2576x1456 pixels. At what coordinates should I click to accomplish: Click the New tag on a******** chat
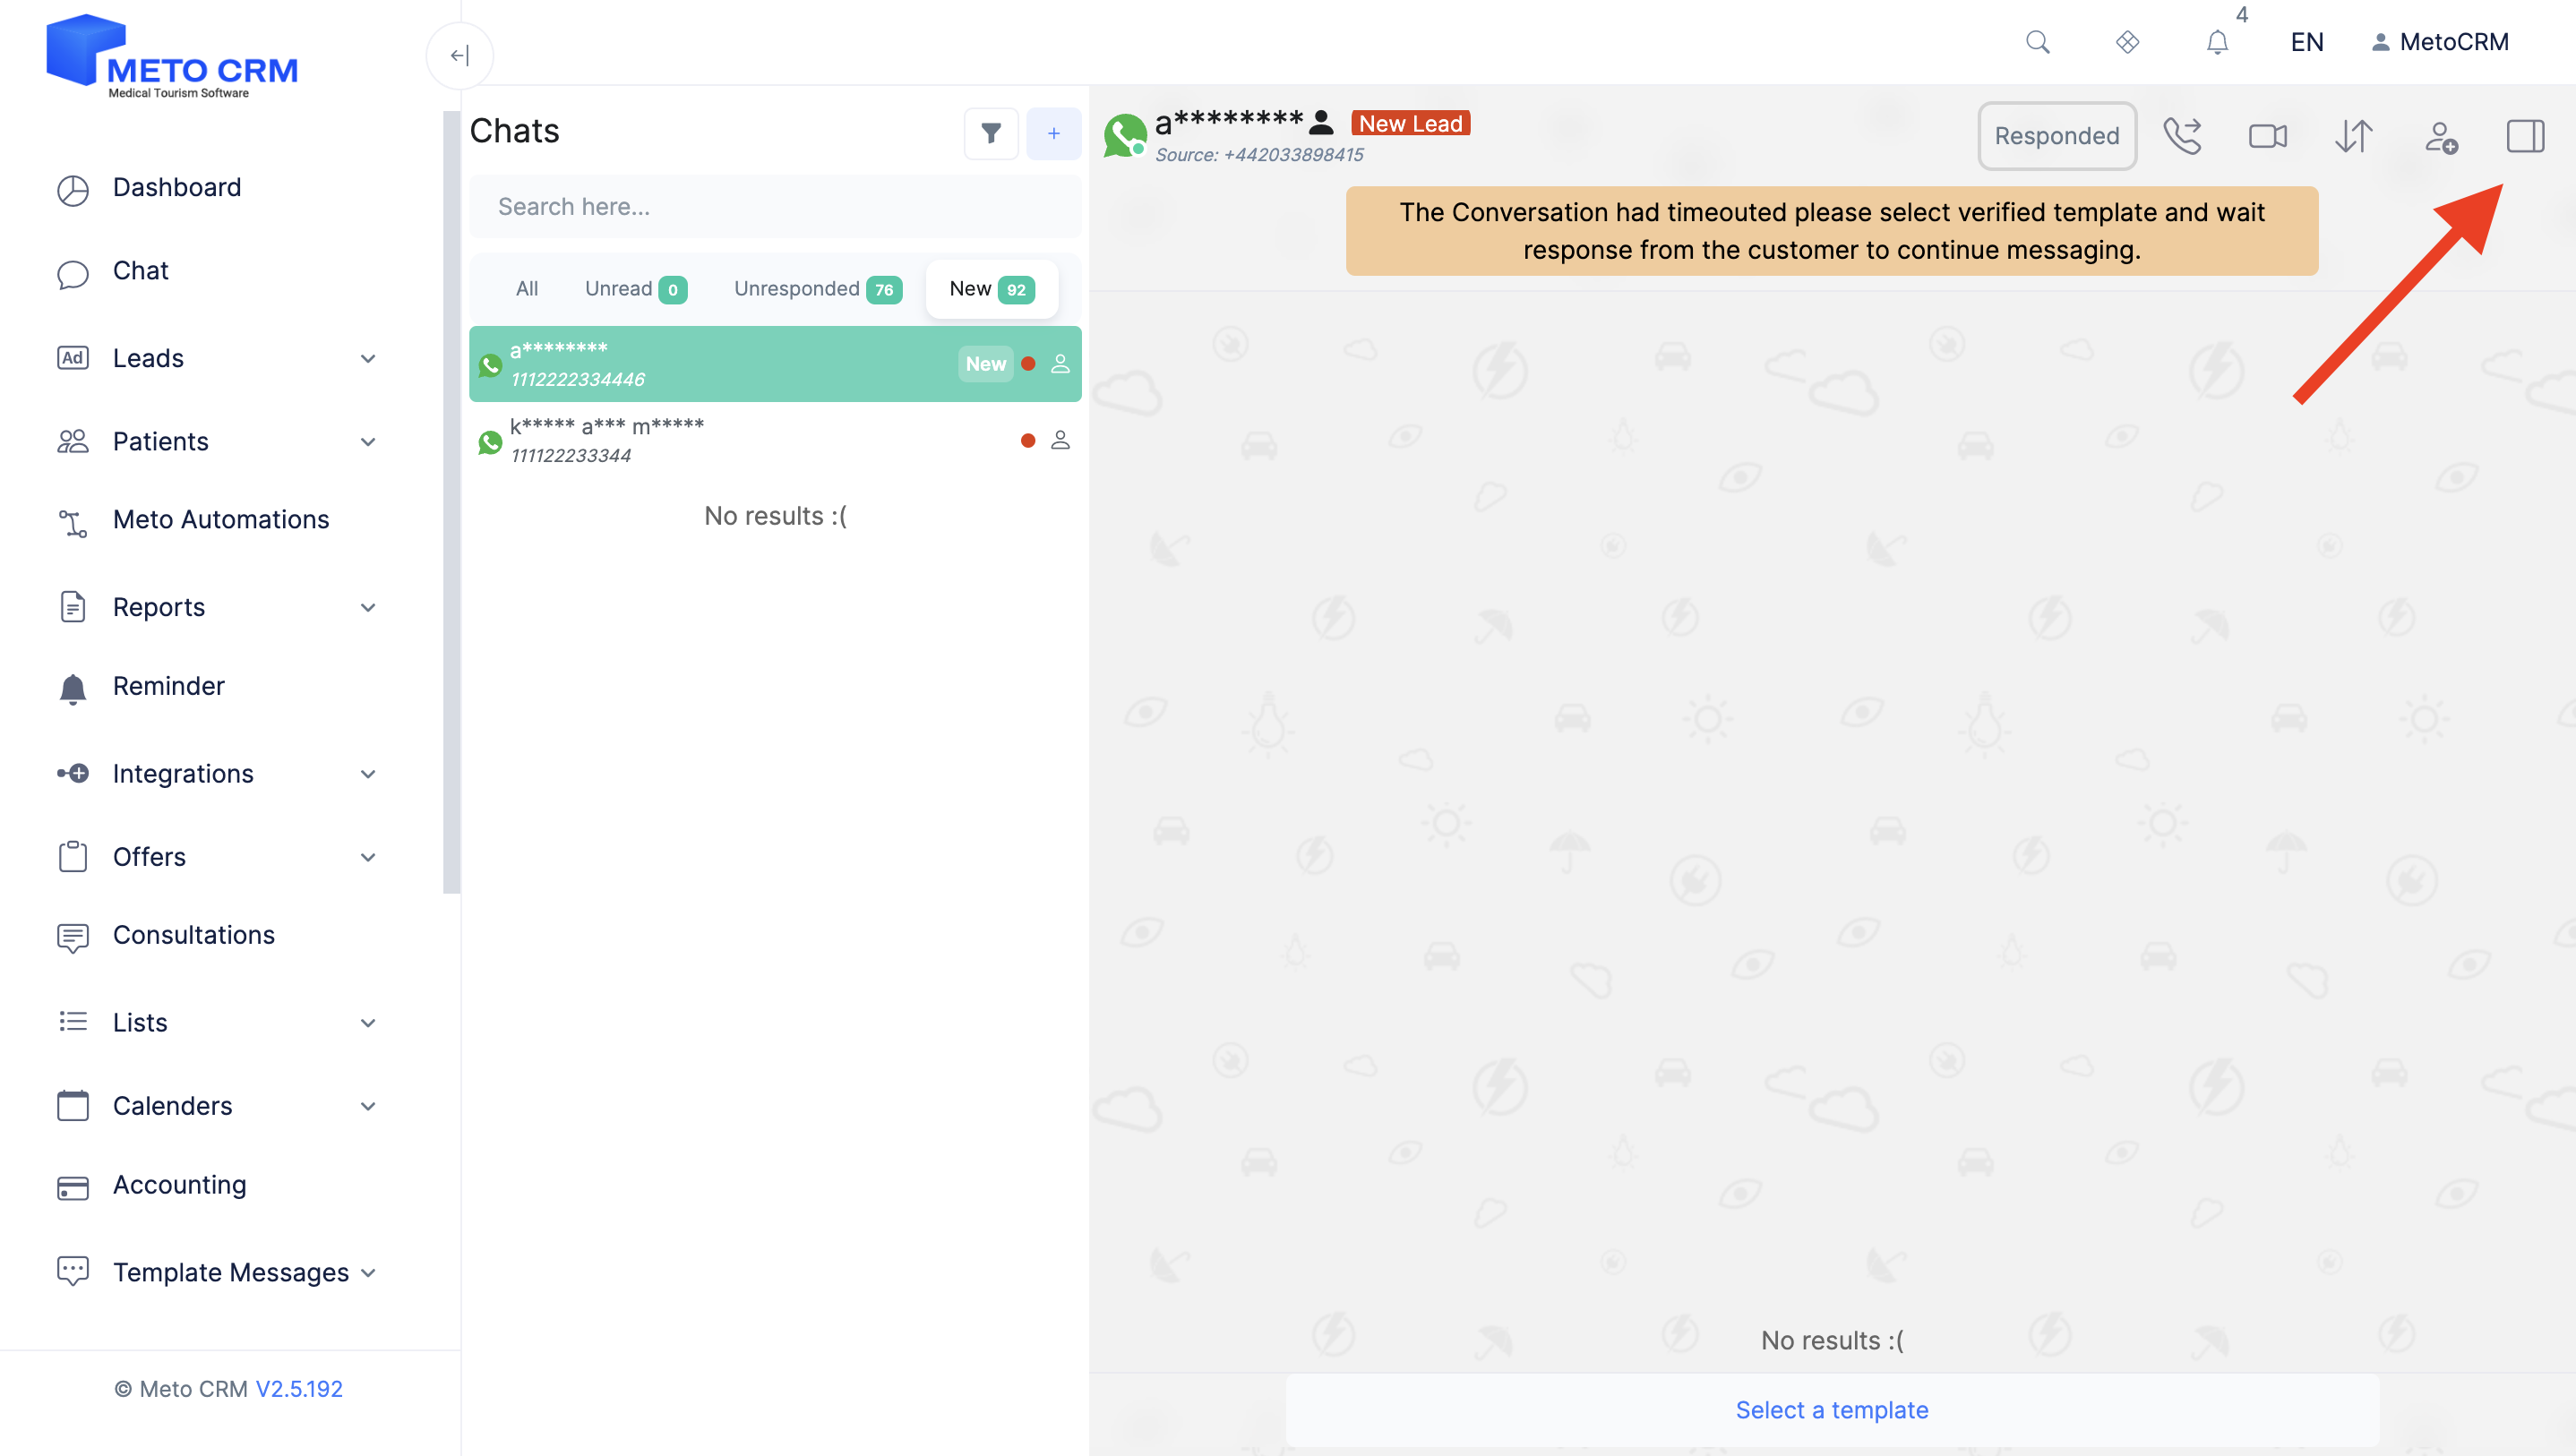tap(985, 364)
